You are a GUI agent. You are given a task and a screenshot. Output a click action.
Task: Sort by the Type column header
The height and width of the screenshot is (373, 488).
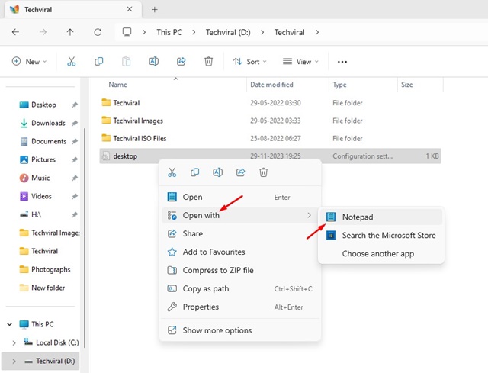(x=339, y=85)
